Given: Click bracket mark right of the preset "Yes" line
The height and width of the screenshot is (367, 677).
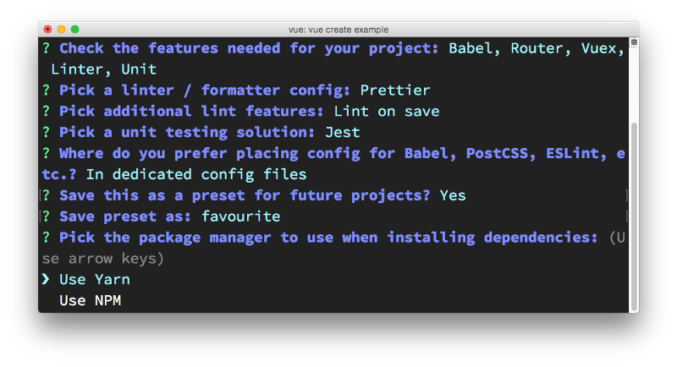Looking at the screenshot, I should 626,195.
